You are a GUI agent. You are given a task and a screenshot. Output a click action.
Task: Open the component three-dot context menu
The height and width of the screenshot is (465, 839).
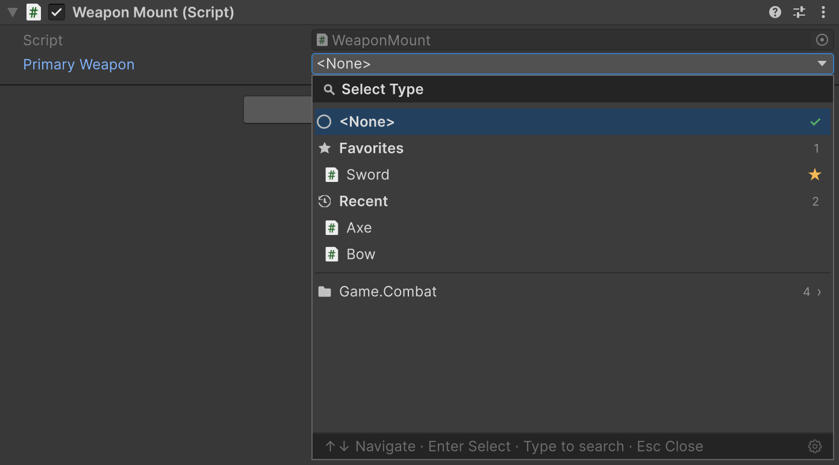[823, 12]
